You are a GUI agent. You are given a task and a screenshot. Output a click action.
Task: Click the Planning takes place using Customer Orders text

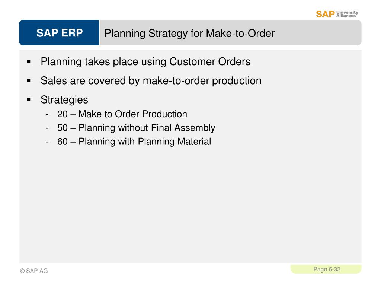(x=145, y=61)
